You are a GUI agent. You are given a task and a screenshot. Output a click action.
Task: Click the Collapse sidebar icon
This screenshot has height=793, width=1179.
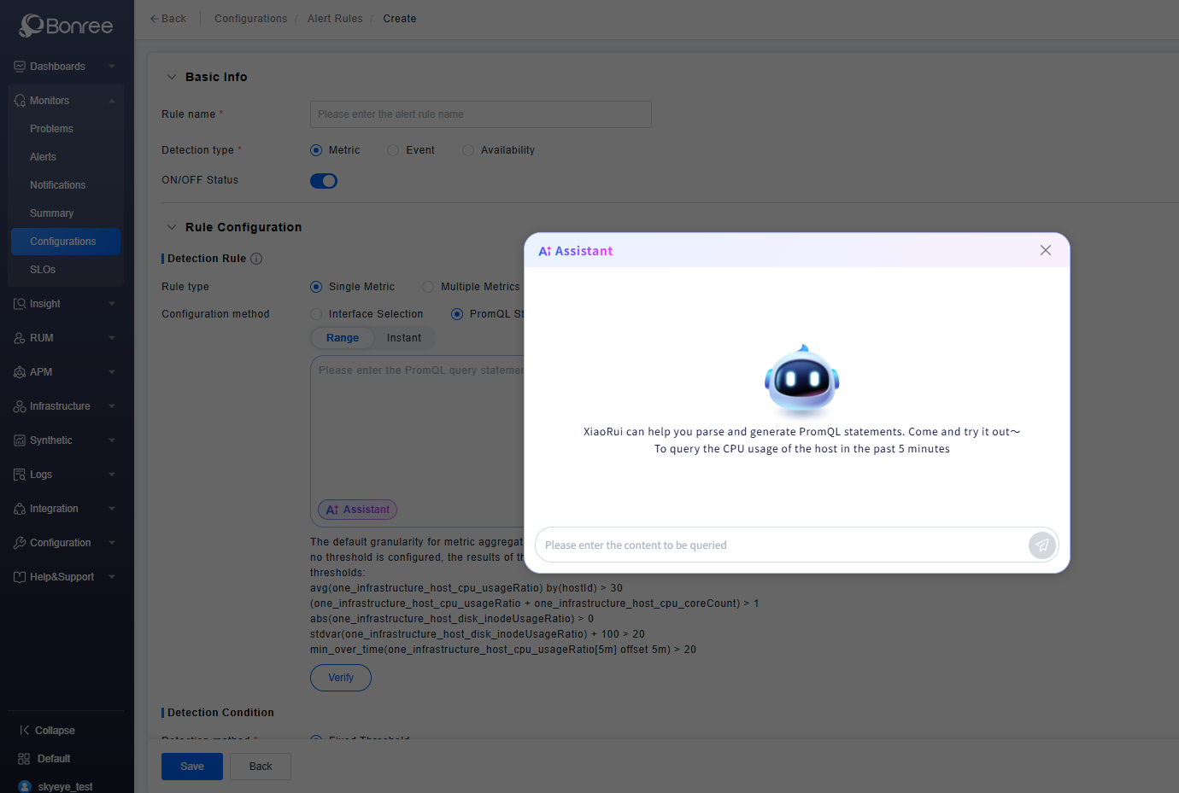coord(25,731)
